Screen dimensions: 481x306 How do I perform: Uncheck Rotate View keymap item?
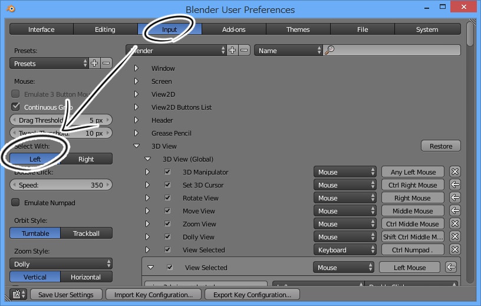pyautogui.click(x=167, y=198)
